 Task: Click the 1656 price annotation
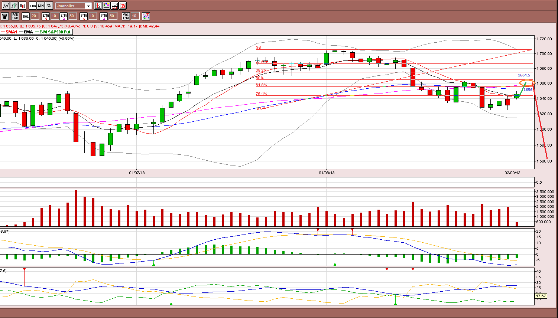(x=528, y=89)
